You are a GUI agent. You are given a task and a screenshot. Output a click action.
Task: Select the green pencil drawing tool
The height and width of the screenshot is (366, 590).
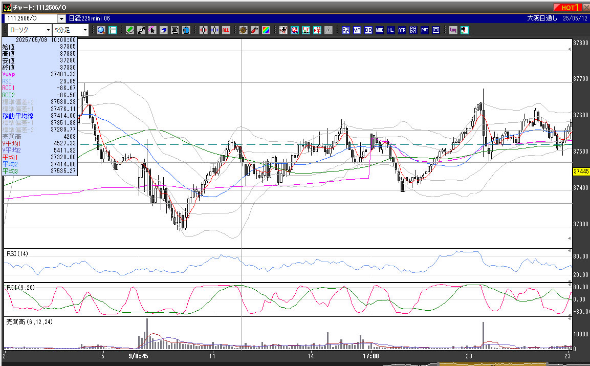[130, 30]
